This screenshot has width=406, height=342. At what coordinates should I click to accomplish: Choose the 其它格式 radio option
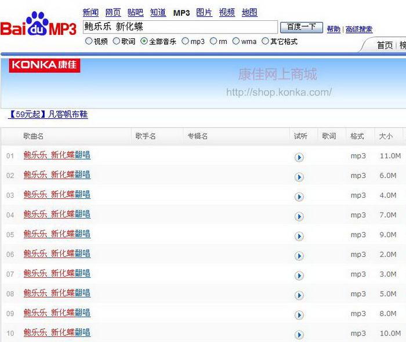pyautogui.click(x=265, y=41)
